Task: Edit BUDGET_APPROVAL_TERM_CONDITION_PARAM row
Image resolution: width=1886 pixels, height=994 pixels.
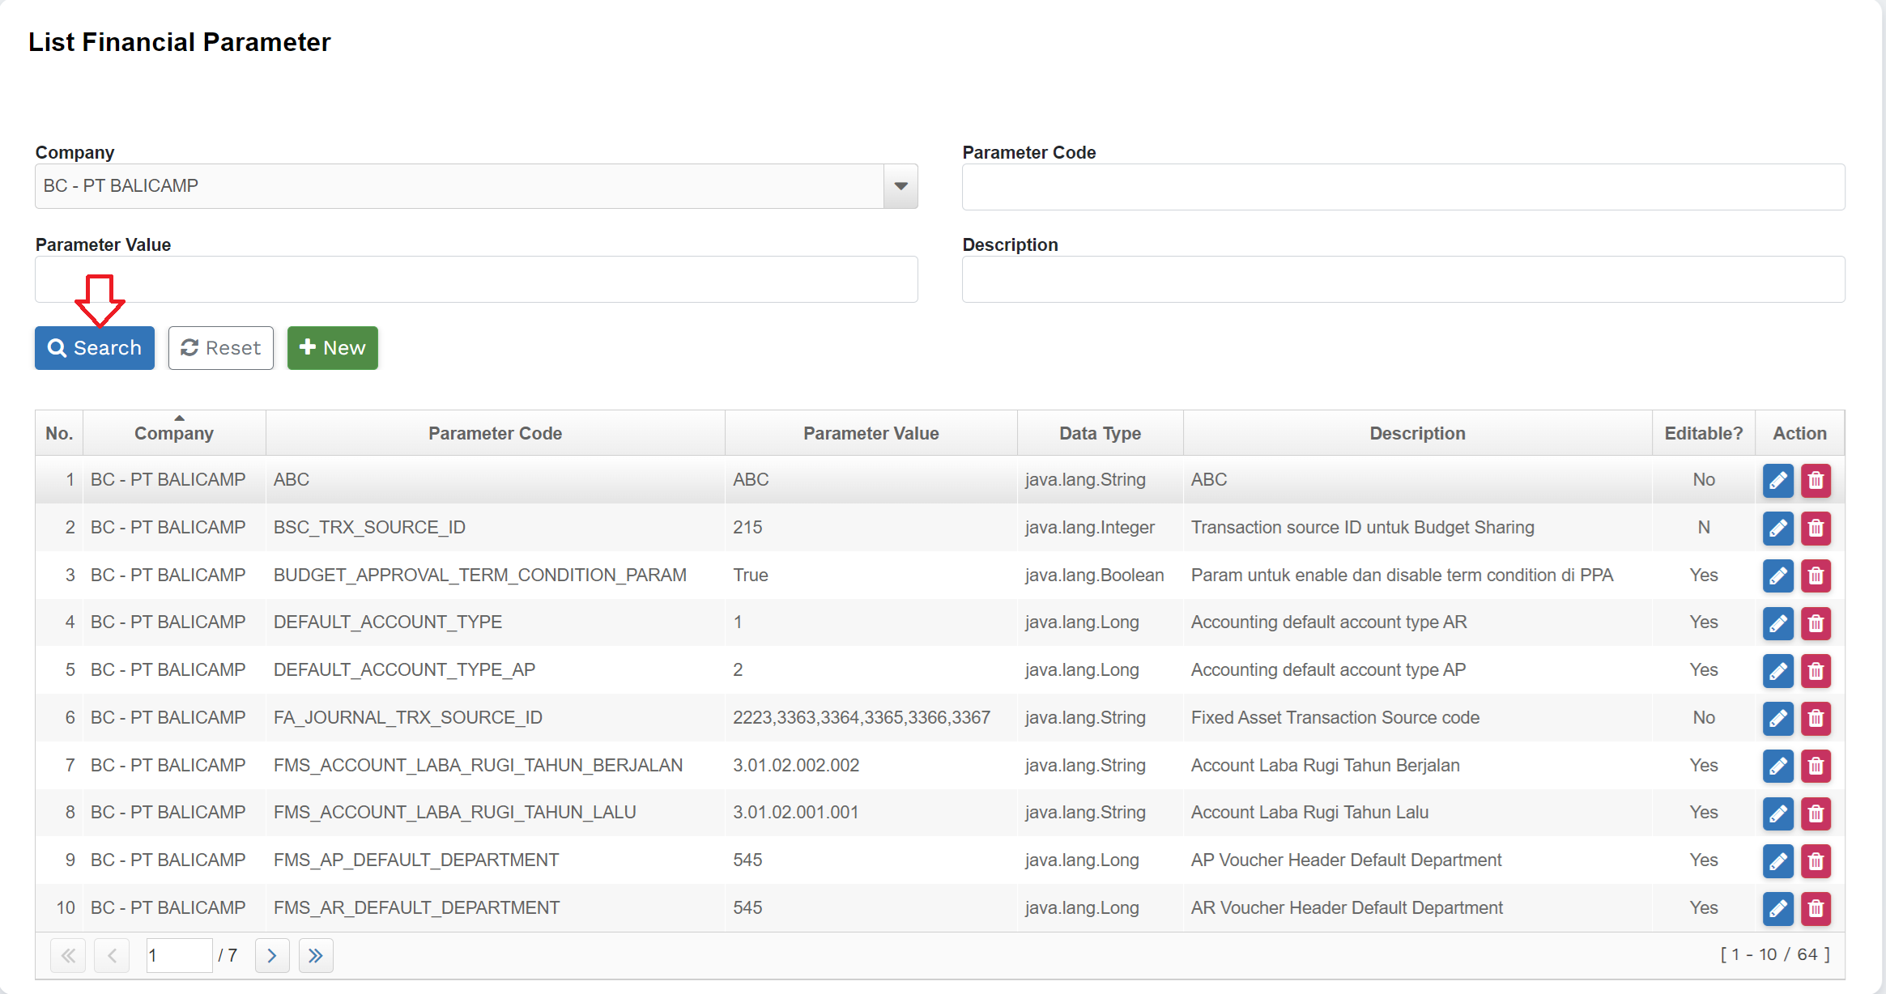Action: point(1777,576)
